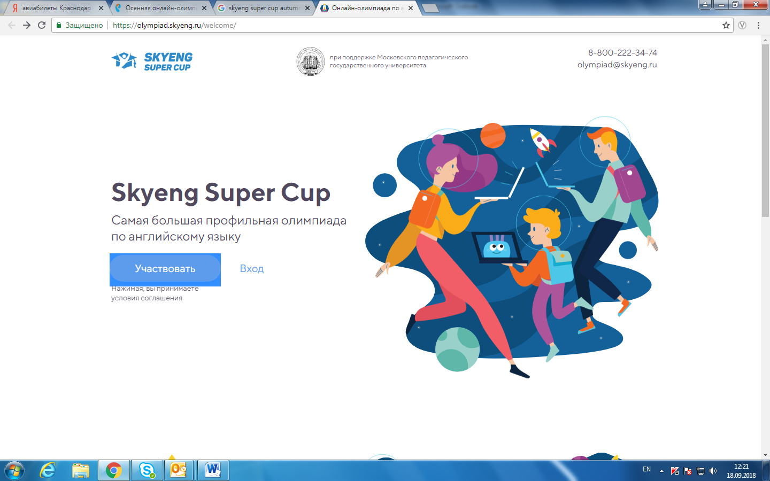Click the scrollbar down arrow
The width and height of the screenshot is (770, 481).
[765, 455]
